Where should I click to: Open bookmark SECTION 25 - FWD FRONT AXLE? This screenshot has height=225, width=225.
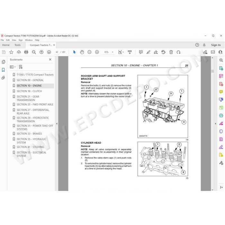tap(35, 104)
